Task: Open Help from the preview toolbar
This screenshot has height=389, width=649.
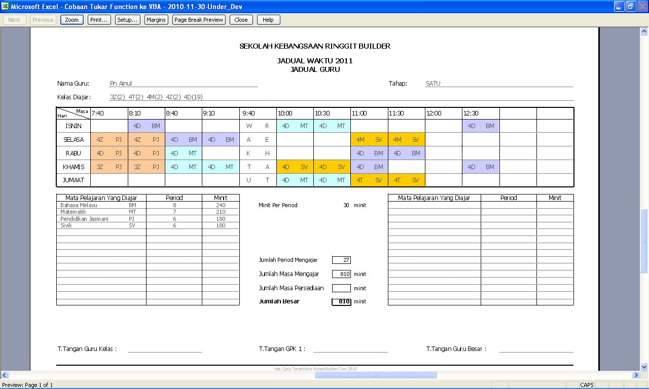Action: tap(268, 19)
